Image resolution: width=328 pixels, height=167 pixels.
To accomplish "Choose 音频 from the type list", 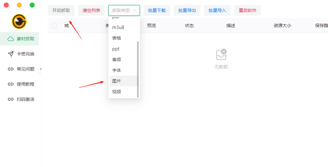I will tap(124, 60).
